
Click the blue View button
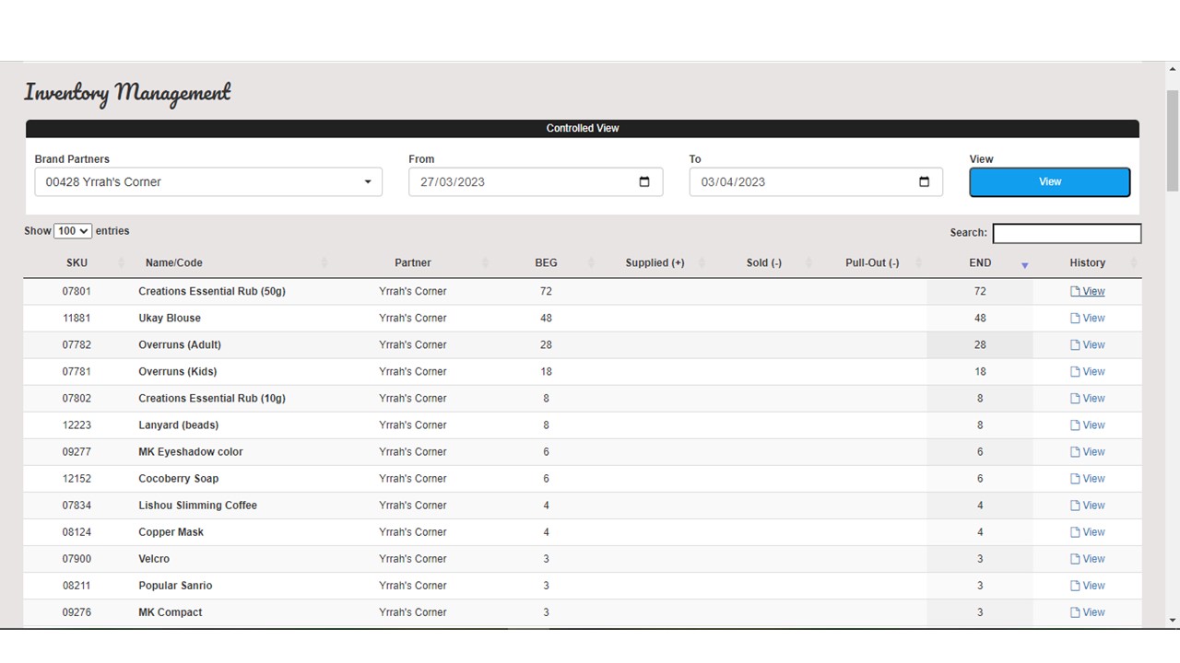tap(1050, 181)
